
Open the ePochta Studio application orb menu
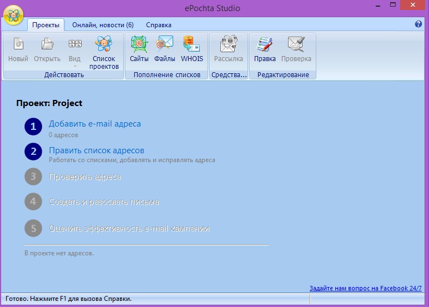[x=13, y=16]
